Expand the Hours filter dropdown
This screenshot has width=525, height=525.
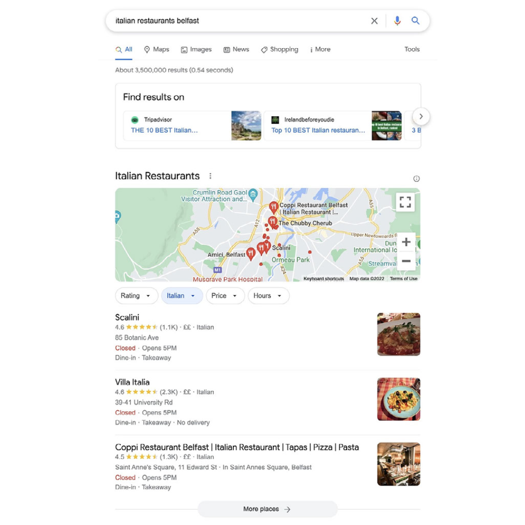point(268,296)
